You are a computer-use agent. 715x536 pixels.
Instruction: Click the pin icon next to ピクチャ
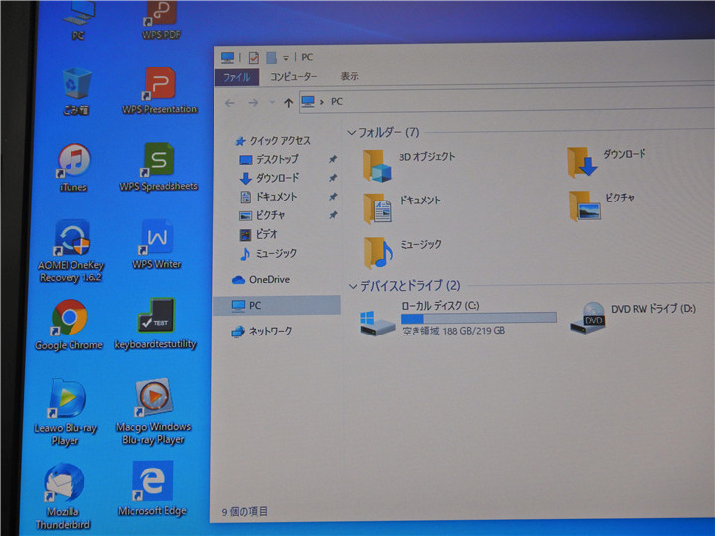tap(333, 215)
